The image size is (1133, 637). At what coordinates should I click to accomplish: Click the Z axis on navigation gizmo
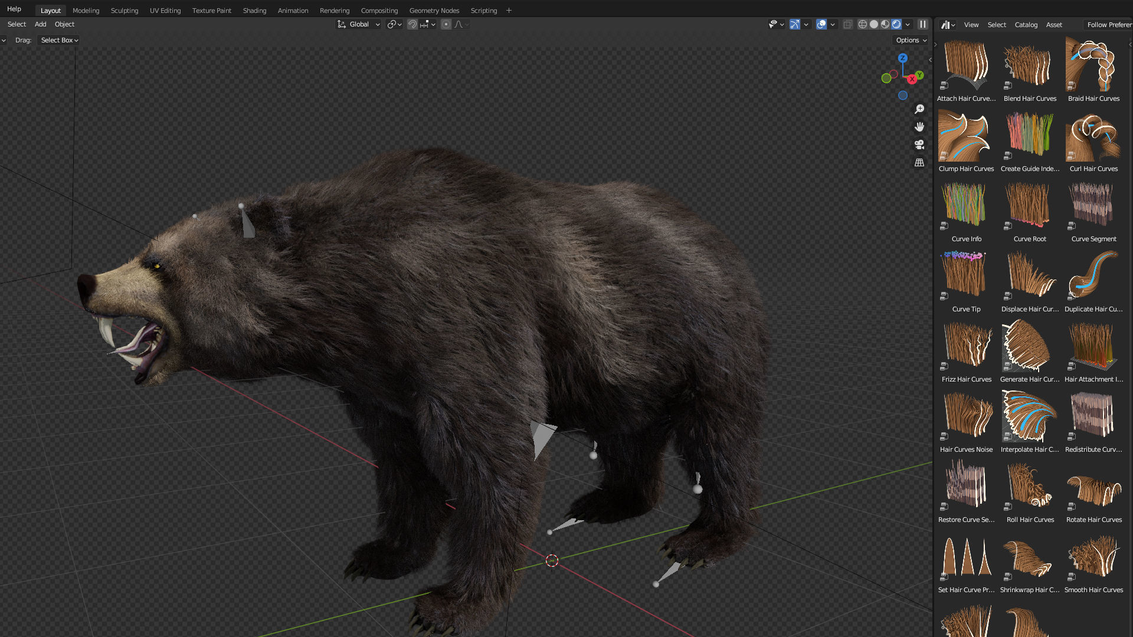pyautogui.click(x=902, y=58)
